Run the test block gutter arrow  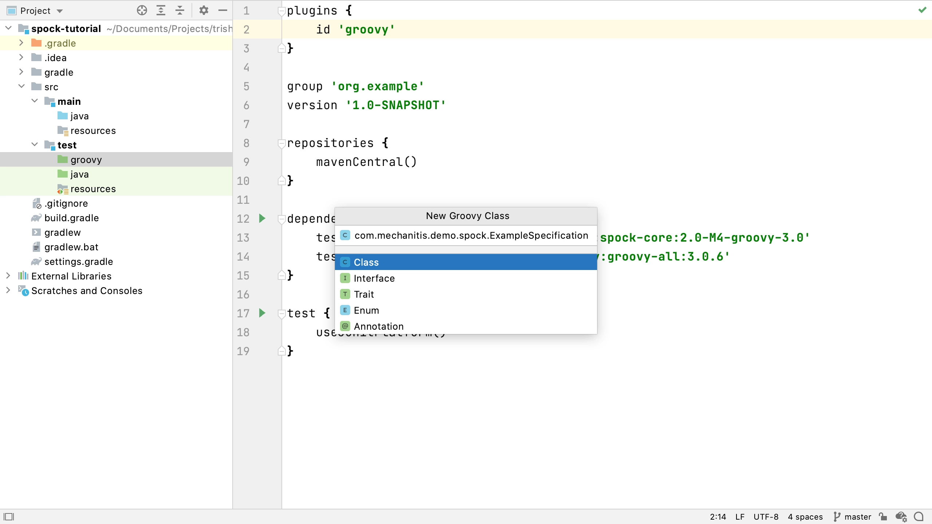(262, 313)
